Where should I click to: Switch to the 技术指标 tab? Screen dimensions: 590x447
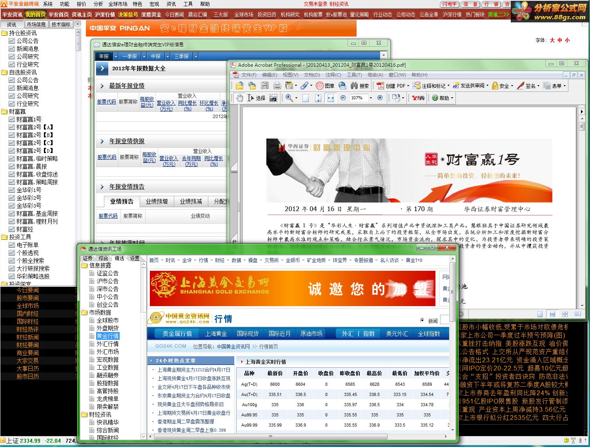tap(61, 24)
